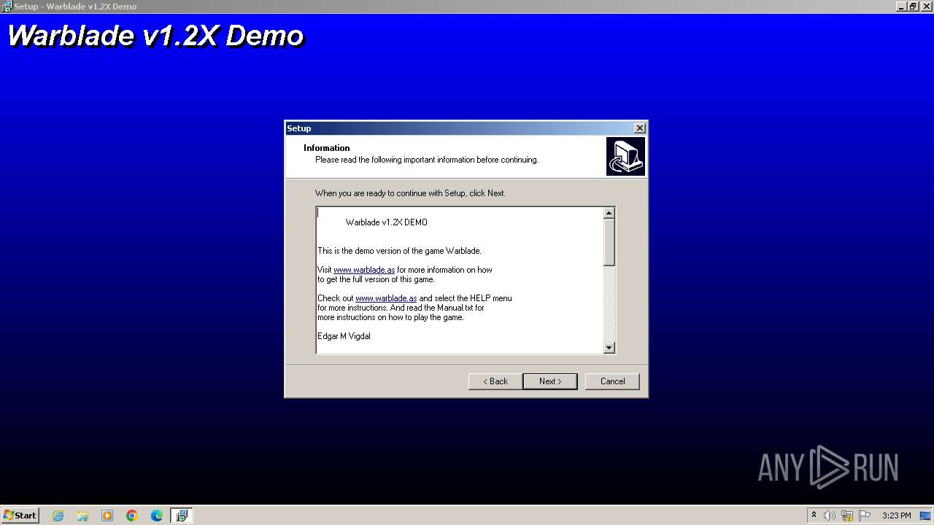Minimize the Setup main window
Viewport: 934px width, 525px height.
tap(902, 7)
